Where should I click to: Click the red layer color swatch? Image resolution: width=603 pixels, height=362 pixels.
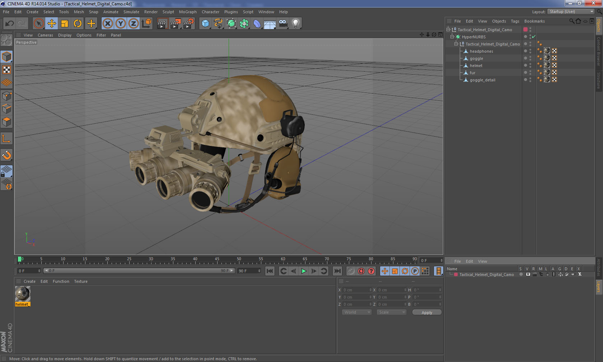point(456,275)
